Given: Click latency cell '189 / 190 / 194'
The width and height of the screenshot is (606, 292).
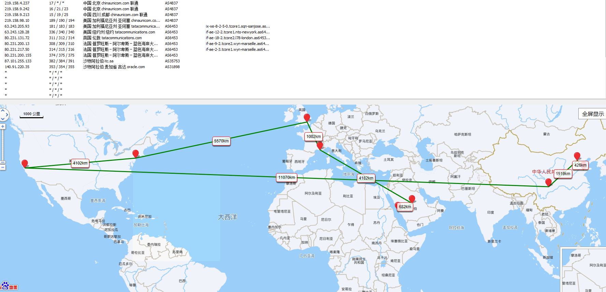Looking at the screenshot, I should point(62,20).
